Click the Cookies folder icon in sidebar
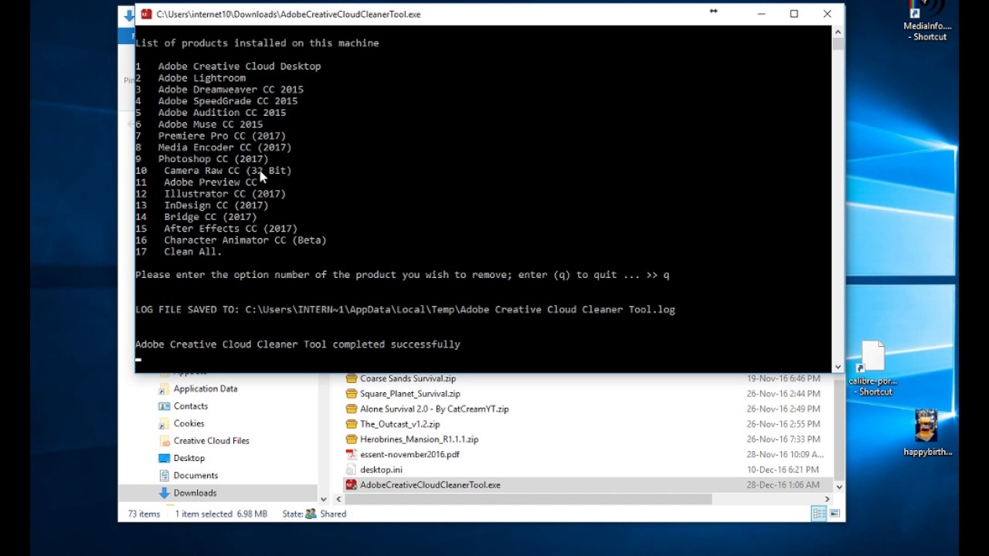Screen dimensions: 989x556 (x=164, y=423)
